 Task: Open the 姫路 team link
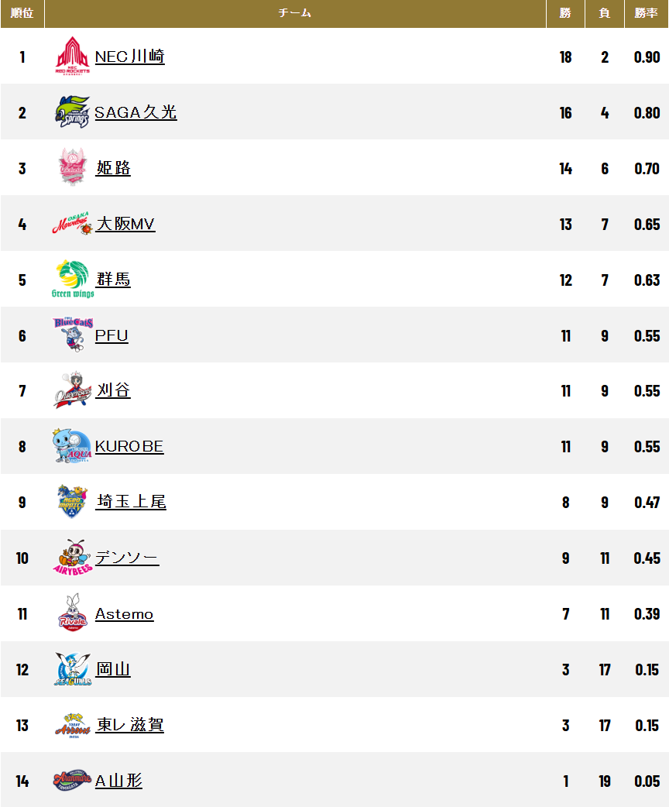[113, 168]
